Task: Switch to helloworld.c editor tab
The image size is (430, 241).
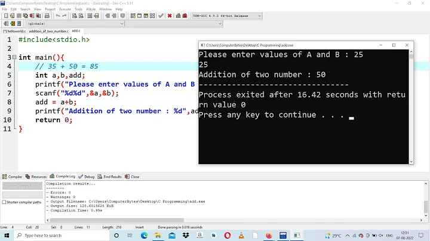Action: tap(14, 31)
